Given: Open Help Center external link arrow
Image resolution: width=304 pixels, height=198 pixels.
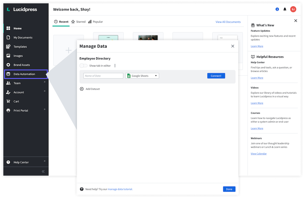Looking at the screenshot, I should pyautogui.click(x=44, y=161).
